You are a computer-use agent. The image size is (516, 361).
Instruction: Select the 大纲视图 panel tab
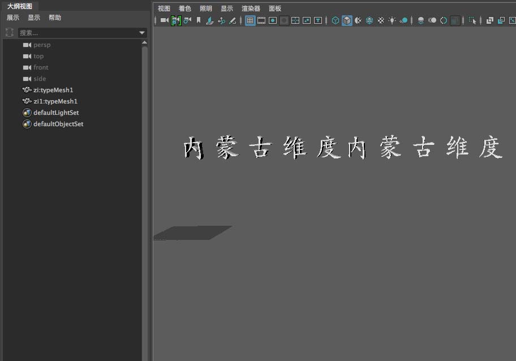coord(20,6)
